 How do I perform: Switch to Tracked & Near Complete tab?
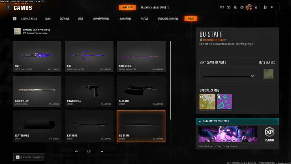pos(155,8)
